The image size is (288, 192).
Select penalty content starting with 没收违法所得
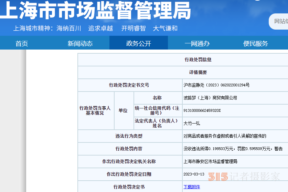(x=233, y=149)
